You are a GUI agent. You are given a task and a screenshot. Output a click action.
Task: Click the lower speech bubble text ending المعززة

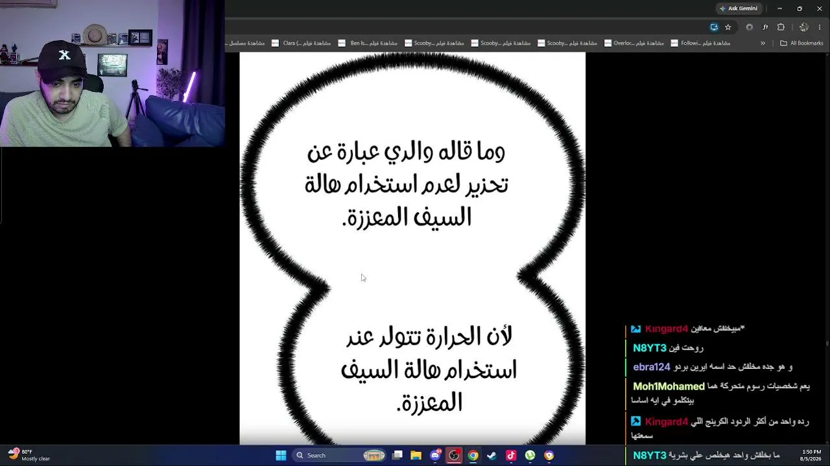429,370
